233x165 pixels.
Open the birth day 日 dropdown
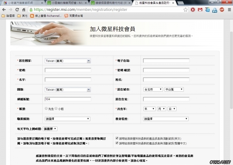(x=172, y=109)
